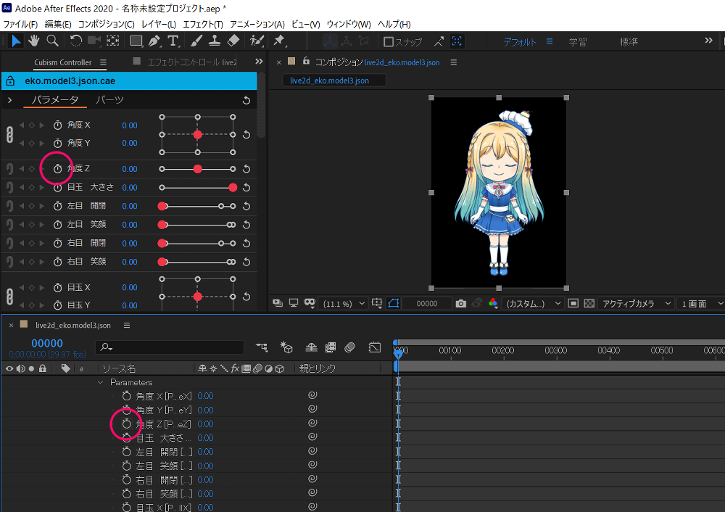Reset all parameters in Cubism Controller
The height and width of the screenshot is (512, 725).
click(246, 100)
